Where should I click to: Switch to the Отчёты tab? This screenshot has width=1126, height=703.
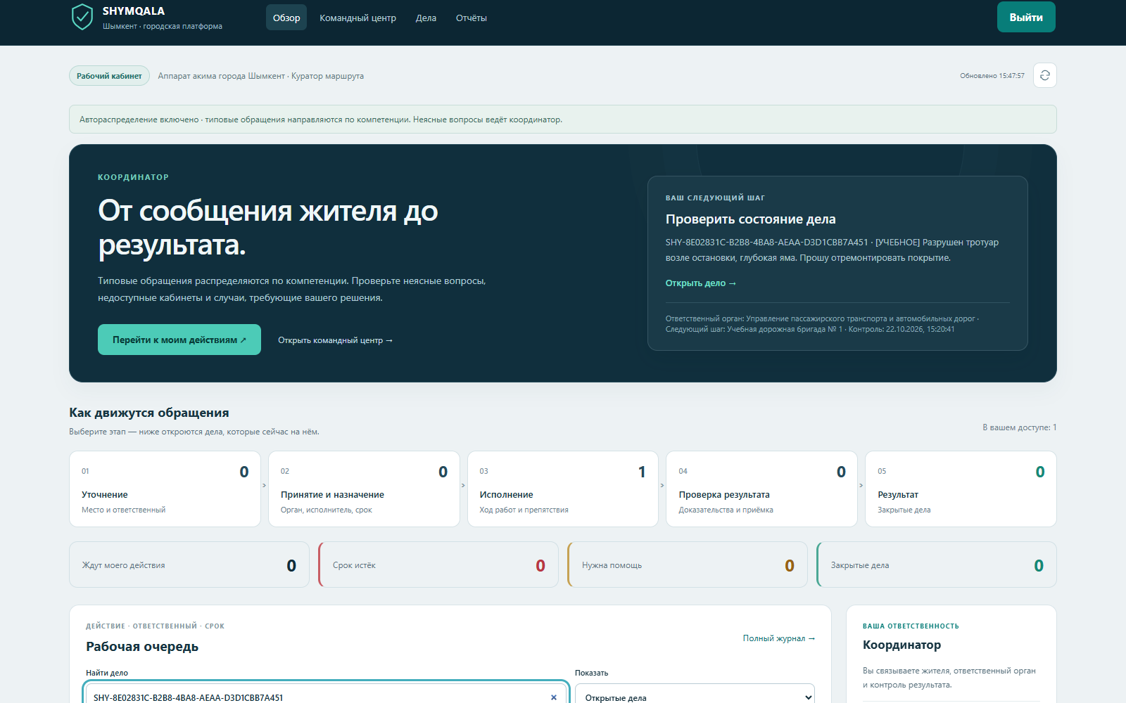click(x=472, y=18)
